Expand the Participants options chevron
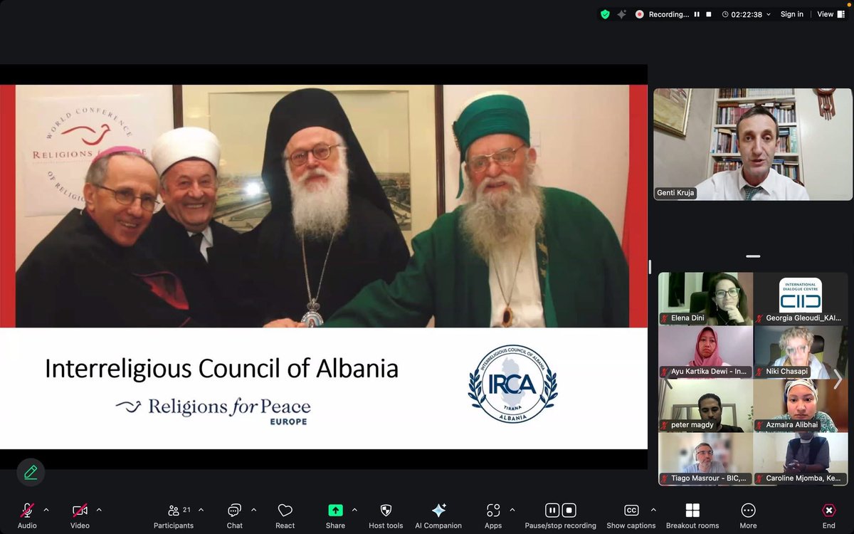This screenshot has width=854, height=534. (201, 510)
